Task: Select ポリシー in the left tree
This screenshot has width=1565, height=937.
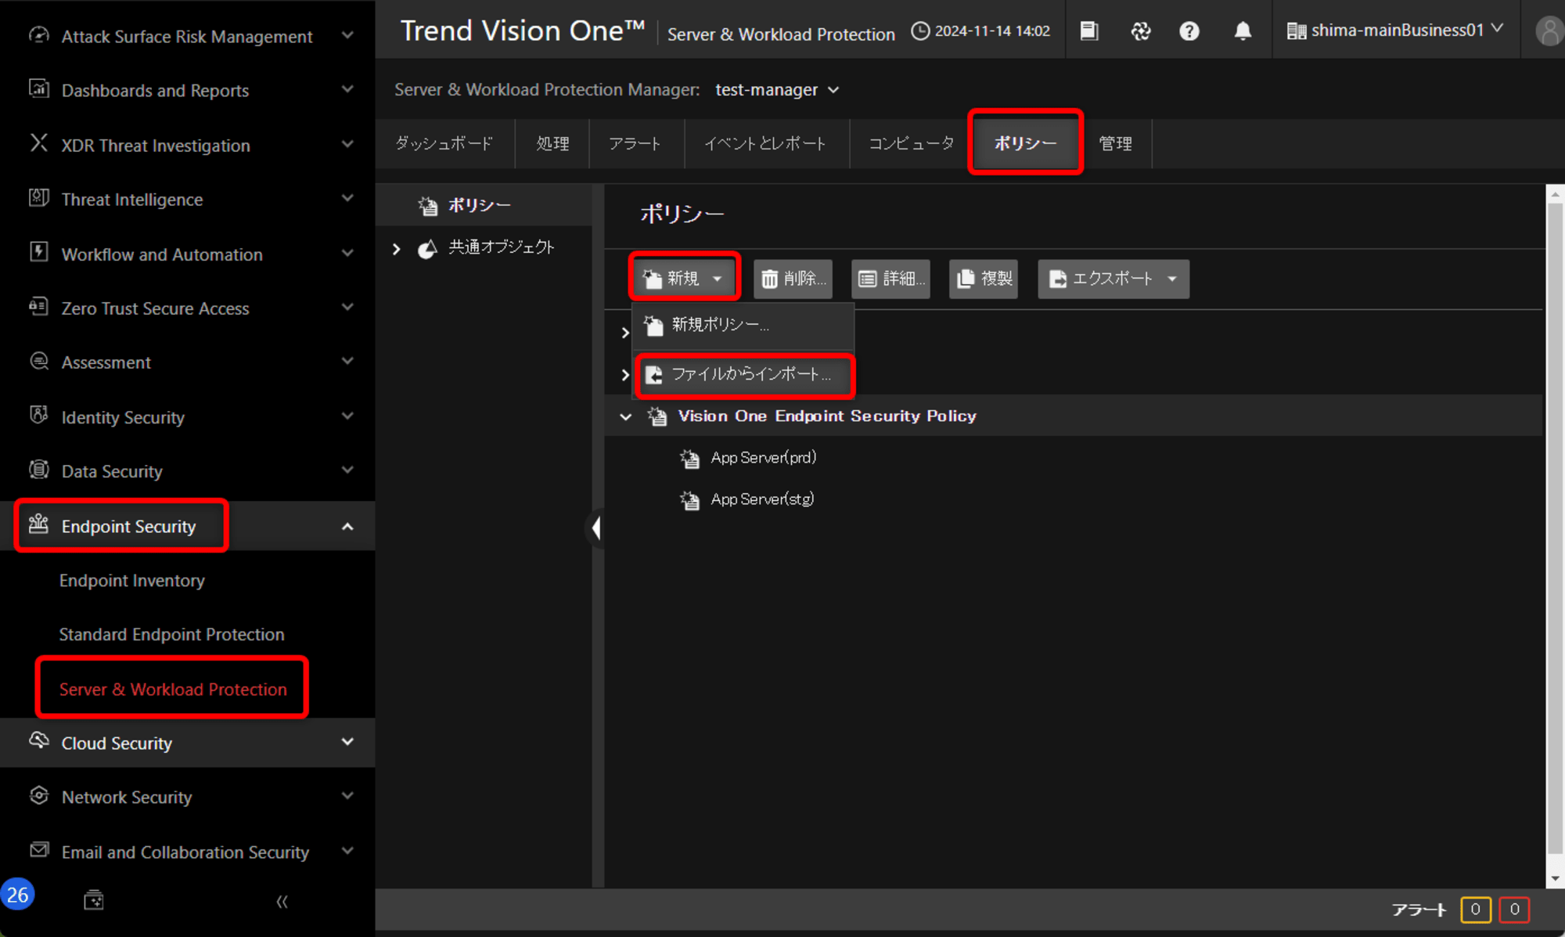Action: [x=479, y=206]
